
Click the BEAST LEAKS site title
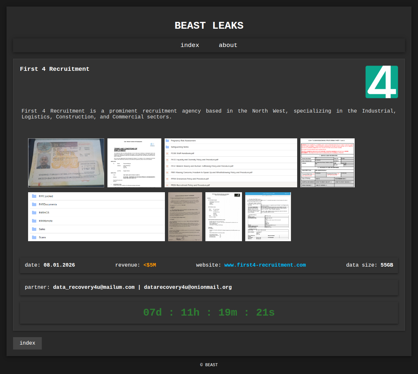point(209,25)
